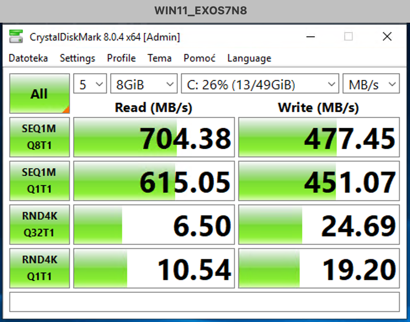410x322 pixels.
Task: Click the SEQ1M Q1T1 read value 615.05
Action: pos(154,181)
